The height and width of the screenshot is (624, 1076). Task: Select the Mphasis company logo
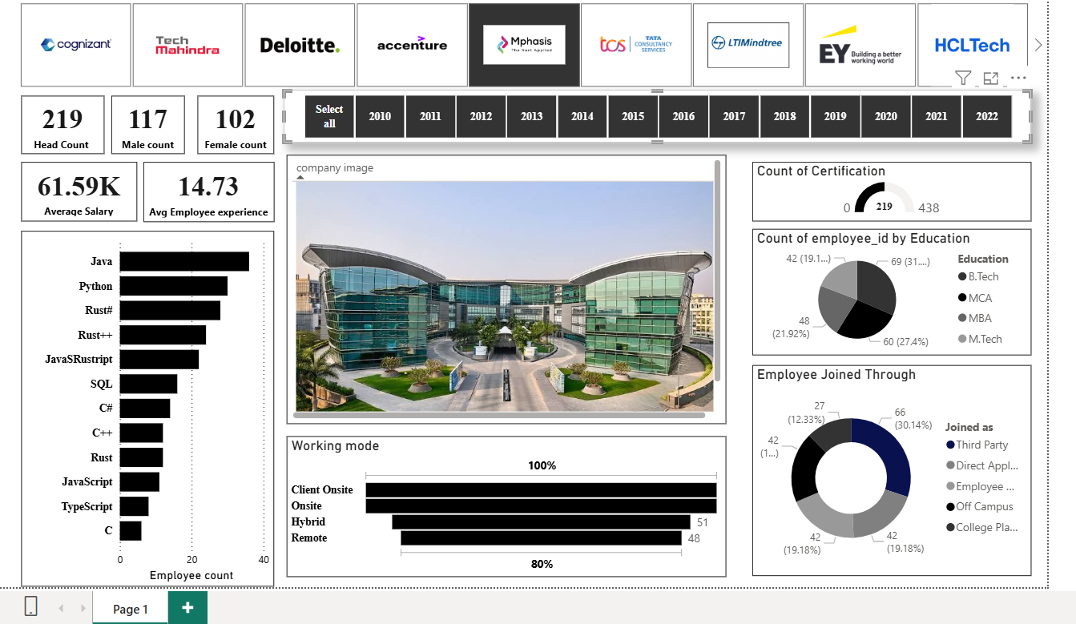(x=524, y=45)
